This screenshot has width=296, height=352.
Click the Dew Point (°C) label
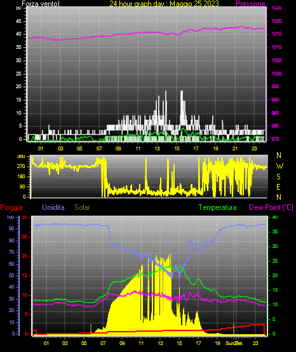[x=271, y=207]
